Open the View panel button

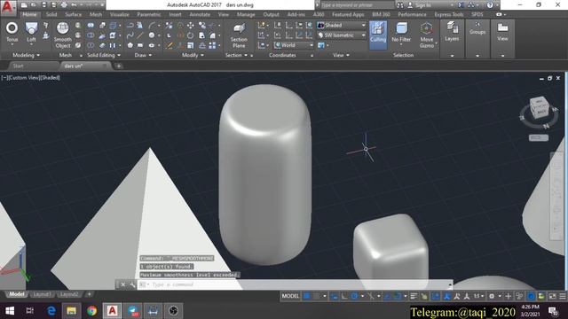click(502, 32)
